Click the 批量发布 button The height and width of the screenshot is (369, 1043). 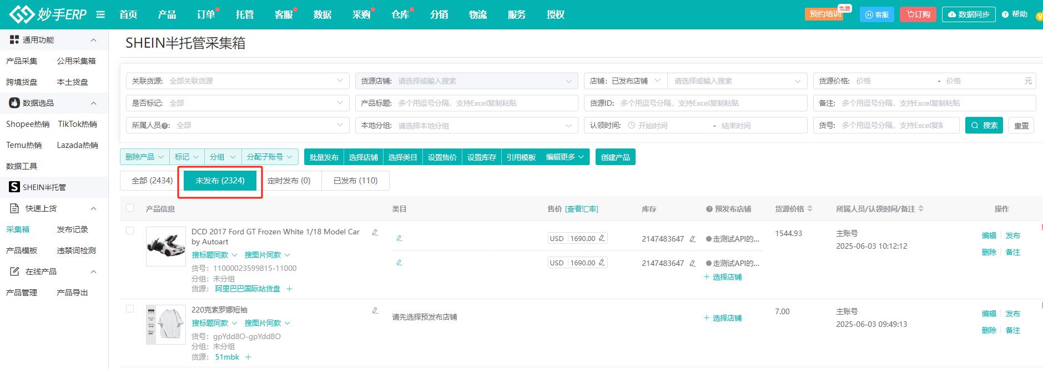(324, 157)
